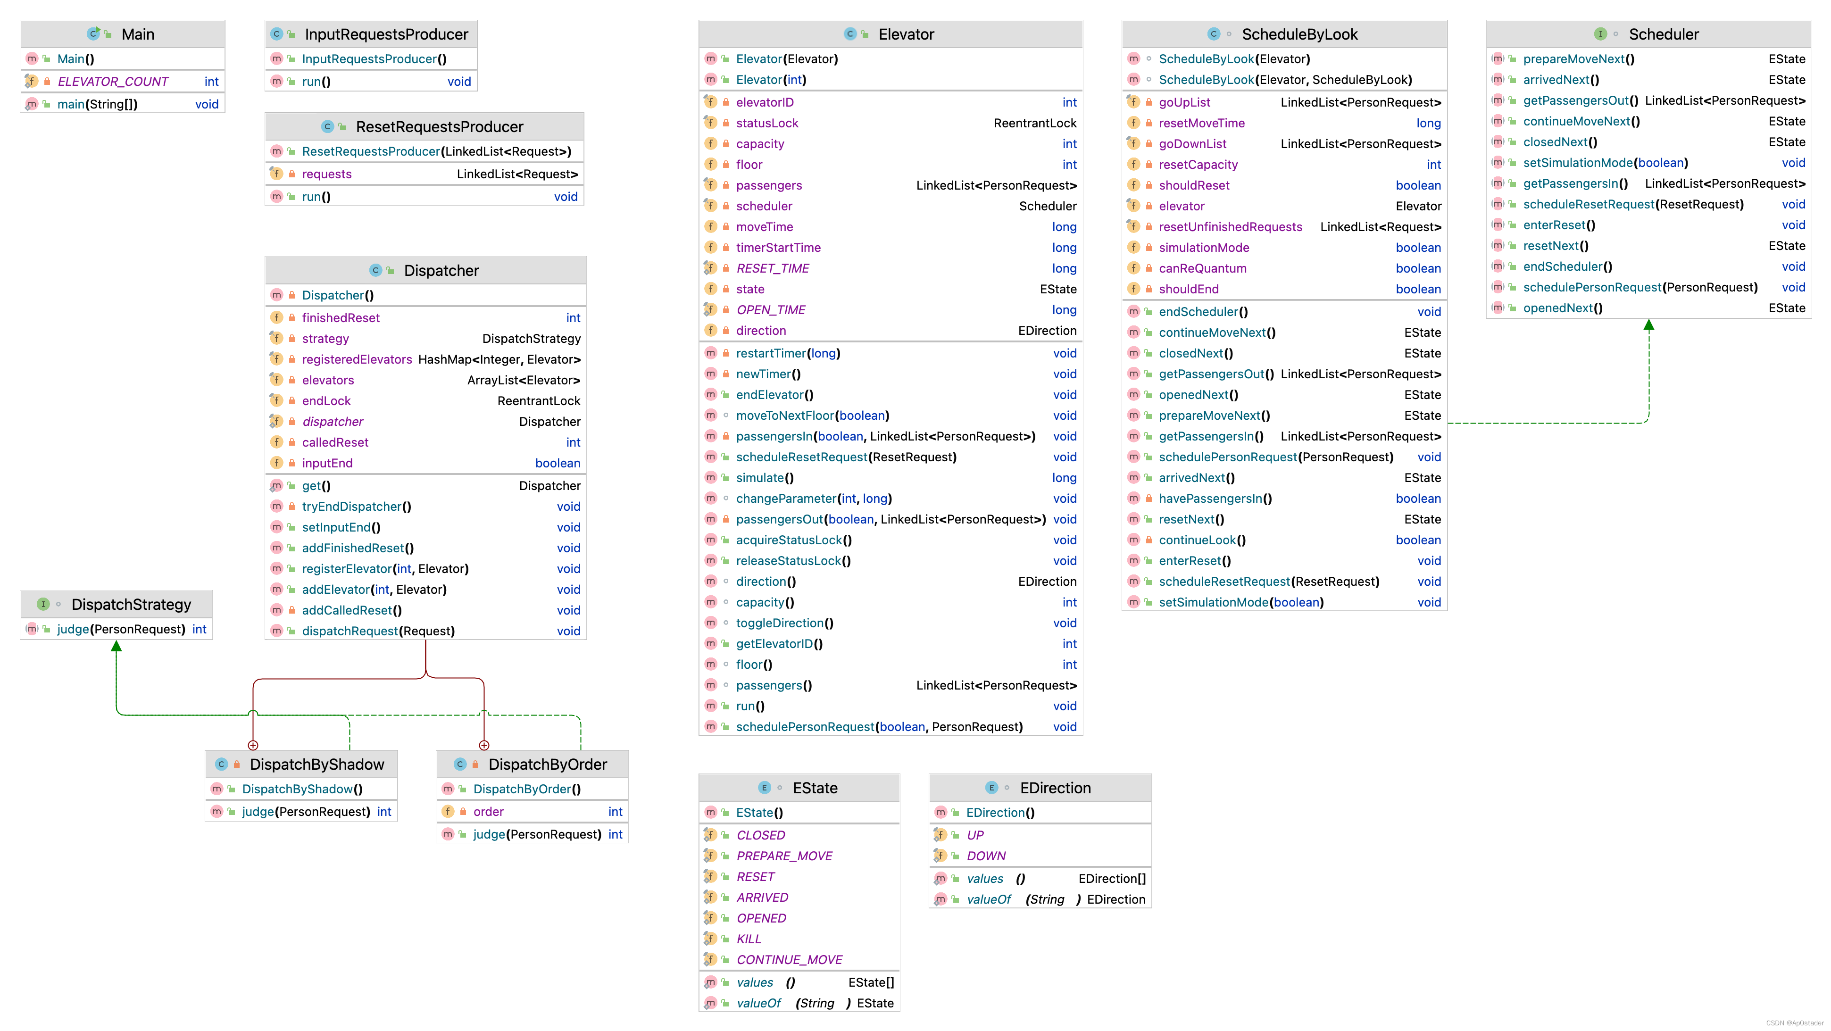Click the class icon beside DispatchByShadow title
The image size is (1831, 1031).
tap(222, 765)
